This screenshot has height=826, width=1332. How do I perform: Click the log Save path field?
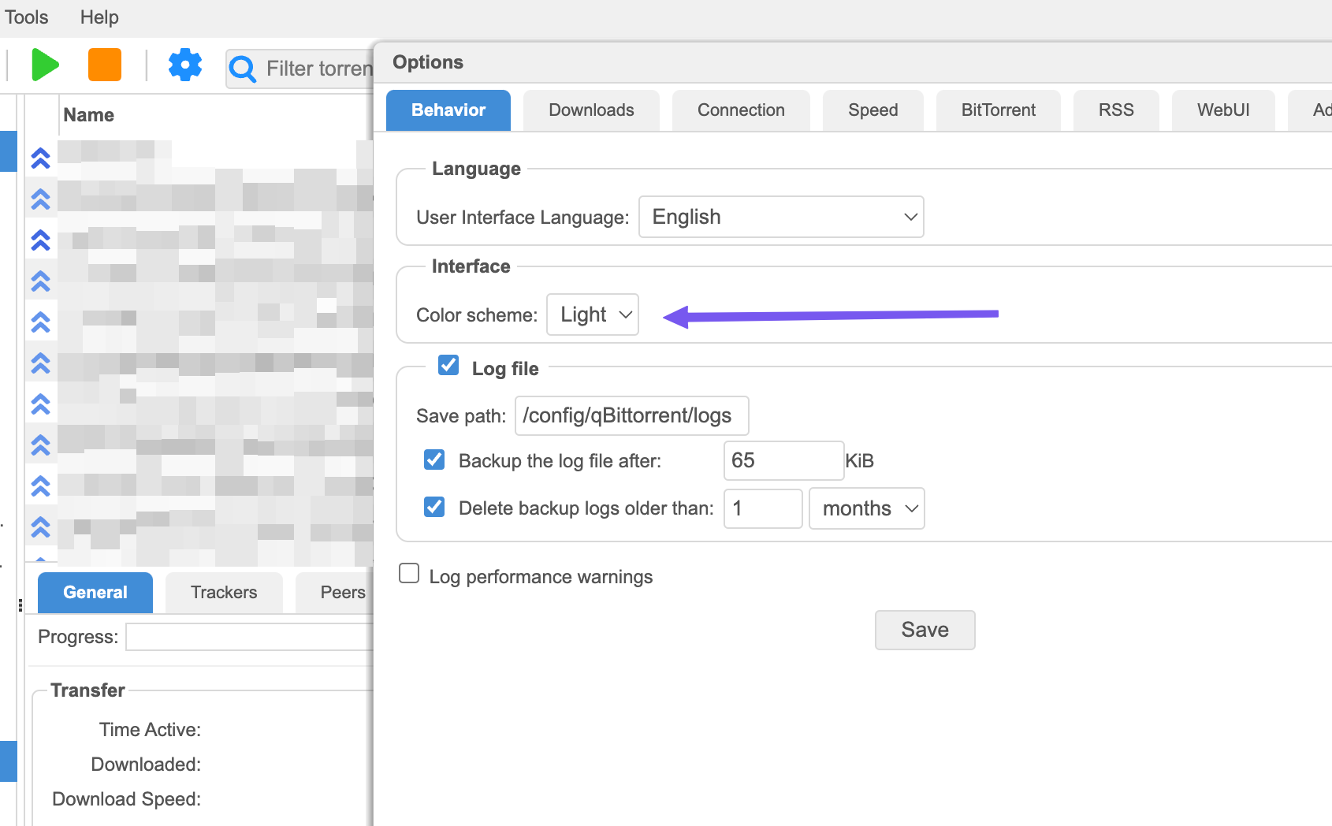coord(632,415)
